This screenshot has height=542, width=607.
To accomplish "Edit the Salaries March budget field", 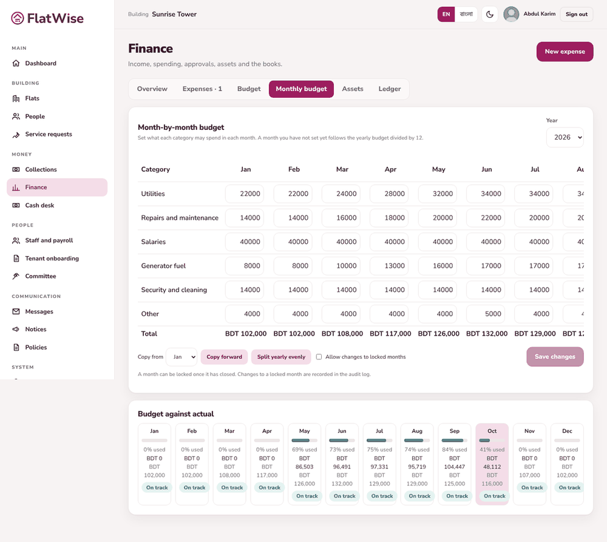I will pos(341,242).
